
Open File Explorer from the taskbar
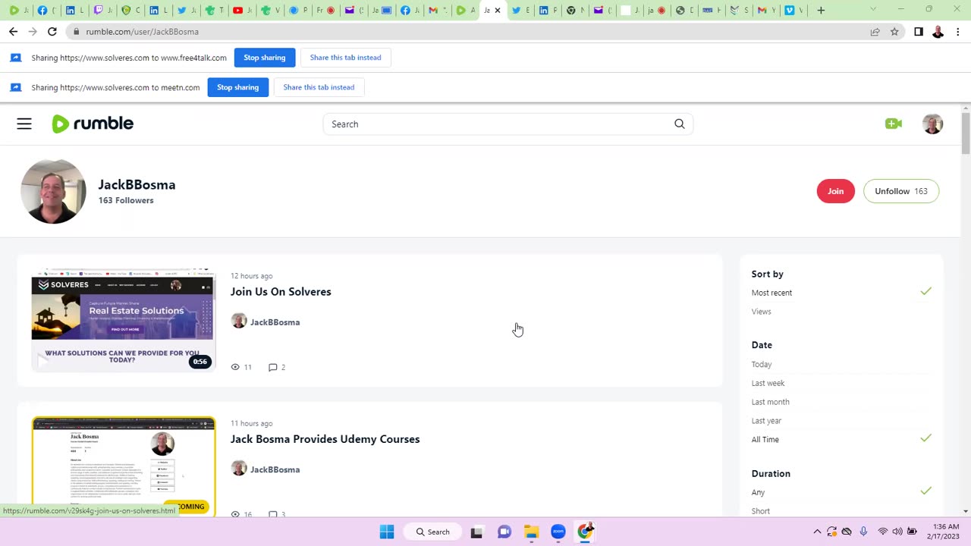(531, 532)
